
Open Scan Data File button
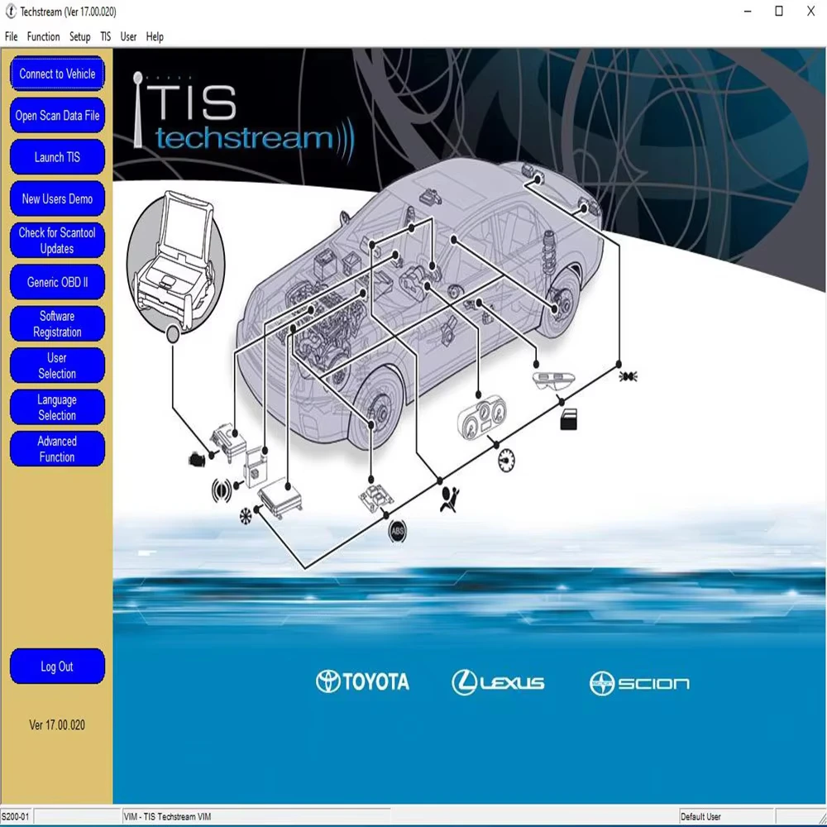pyautogui.click(x=57, y=115)
